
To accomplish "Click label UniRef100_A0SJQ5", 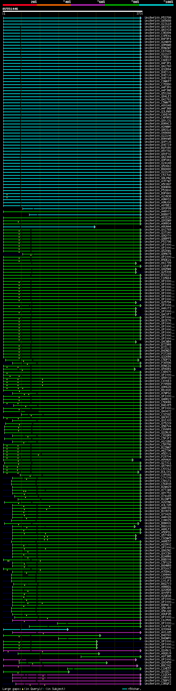I will click(158, 632).
